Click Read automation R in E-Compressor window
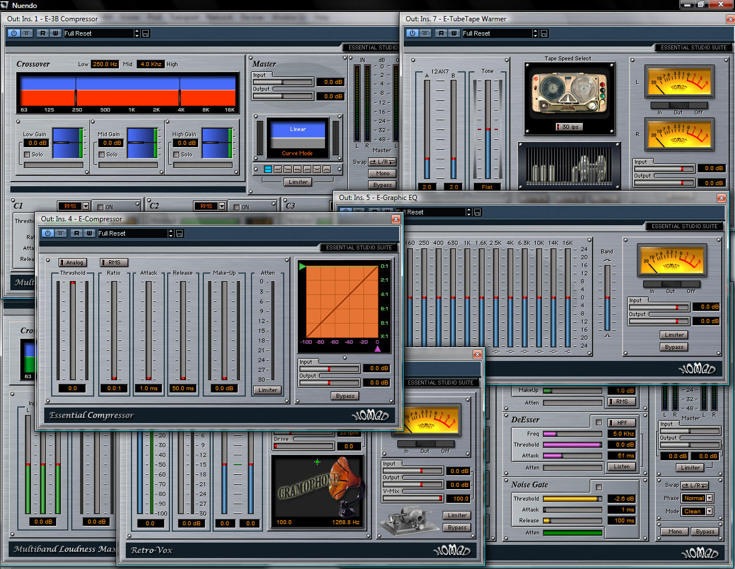The image size is (735, 569). point(77,233)
